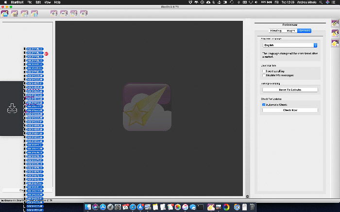
Task: Open Finder from the Dock
Action: pyautogui.click(x=88, y=207)
